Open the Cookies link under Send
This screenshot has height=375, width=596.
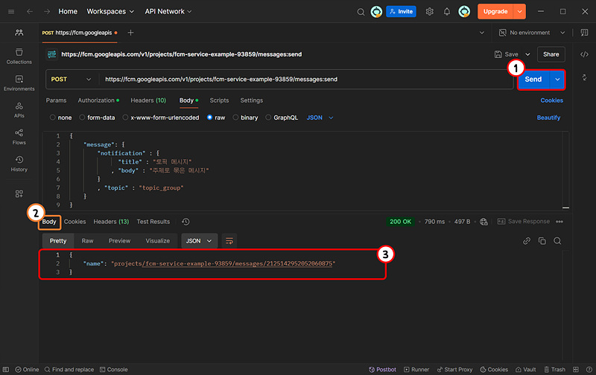(x=551, y=100)
